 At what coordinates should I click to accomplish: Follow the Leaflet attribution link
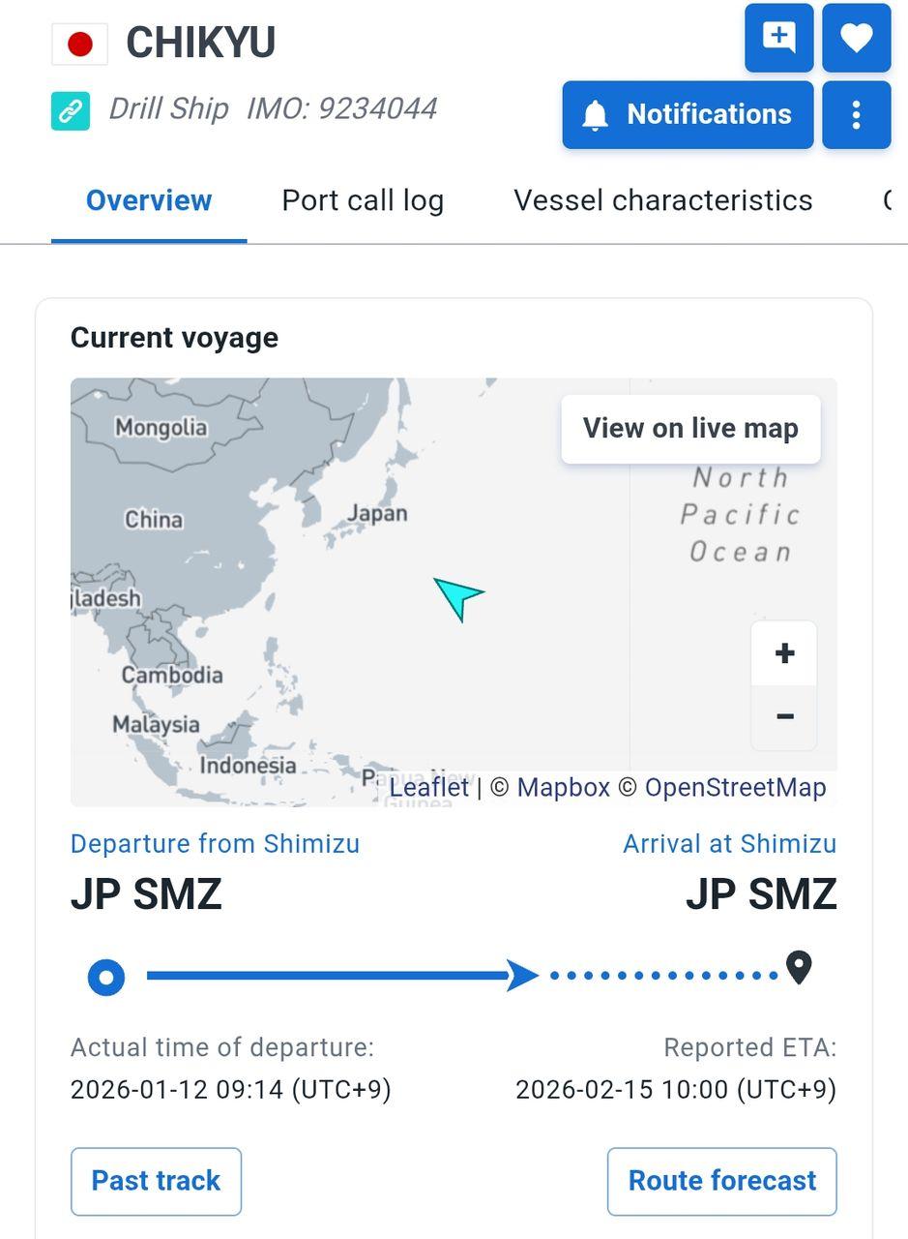[428, 788]
